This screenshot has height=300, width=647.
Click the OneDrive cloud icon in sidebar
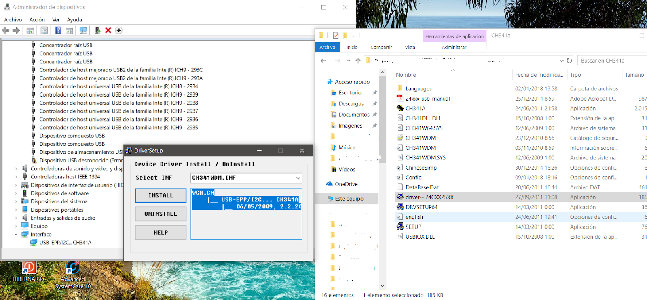[330, 184]
